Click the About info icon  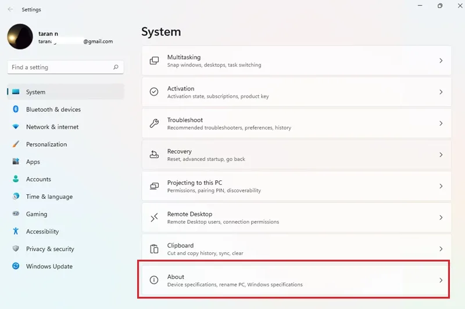154,280
